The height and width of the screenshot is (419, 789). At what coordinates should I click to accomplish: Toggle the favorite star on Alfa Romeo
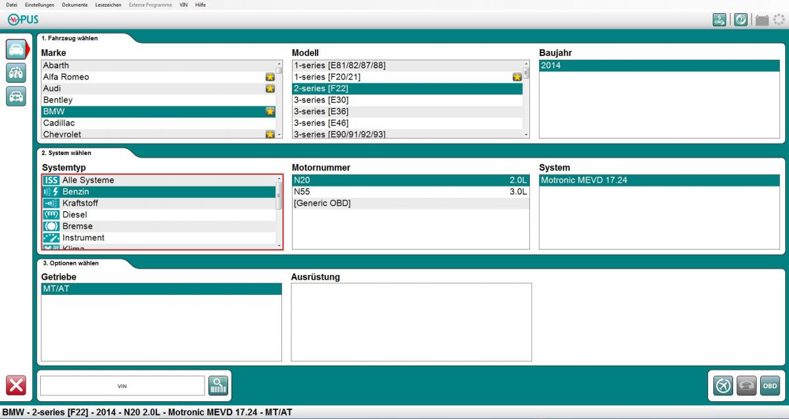pos(270,77)
